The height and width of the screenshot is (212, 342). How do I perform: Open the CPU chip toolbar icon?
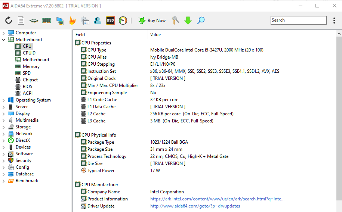pos(34,21)
